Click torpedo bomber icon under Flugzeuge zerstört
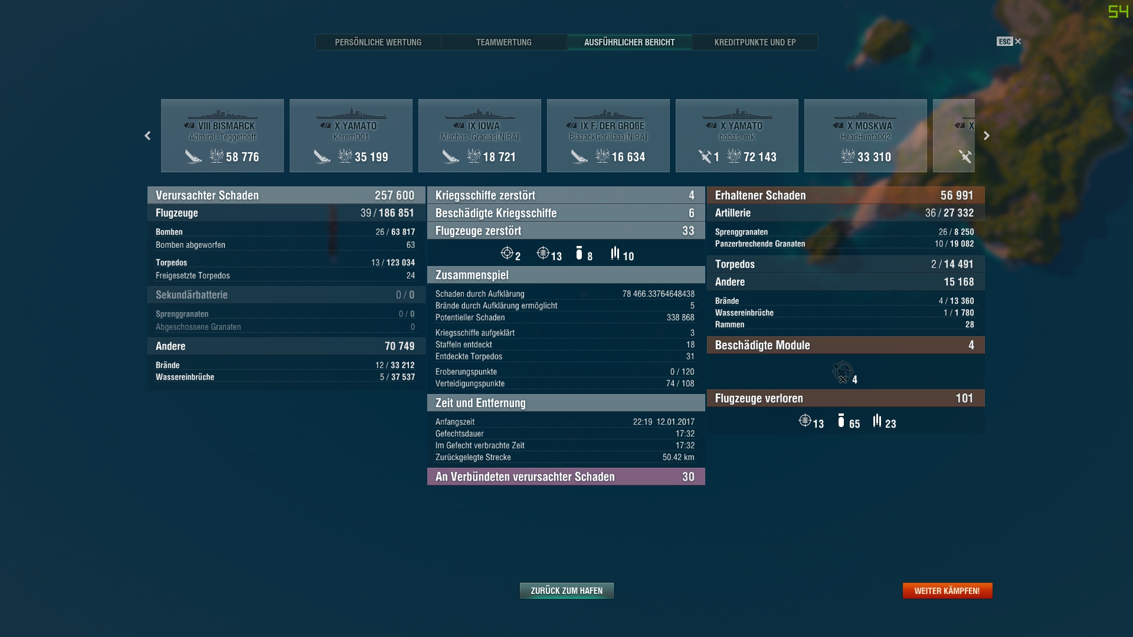This screenshot has height=637, width=1133. click(x=615, y=254)
